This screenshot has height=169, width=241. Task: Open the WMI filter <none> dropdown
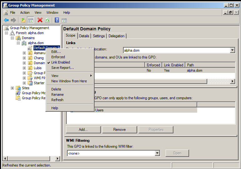point(157,153)
